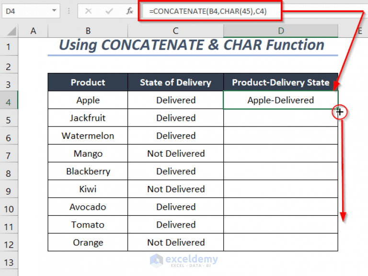Select the 'Orange' cell
The width and height of the screenshot is (368, 276).
click(88, 242)
